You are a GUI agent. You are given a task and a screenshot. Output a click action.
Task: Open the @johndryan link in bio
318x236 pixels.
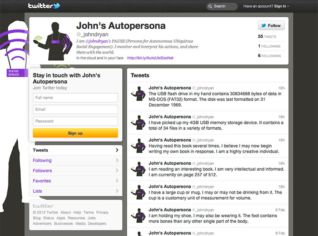(x=97, y=41)
